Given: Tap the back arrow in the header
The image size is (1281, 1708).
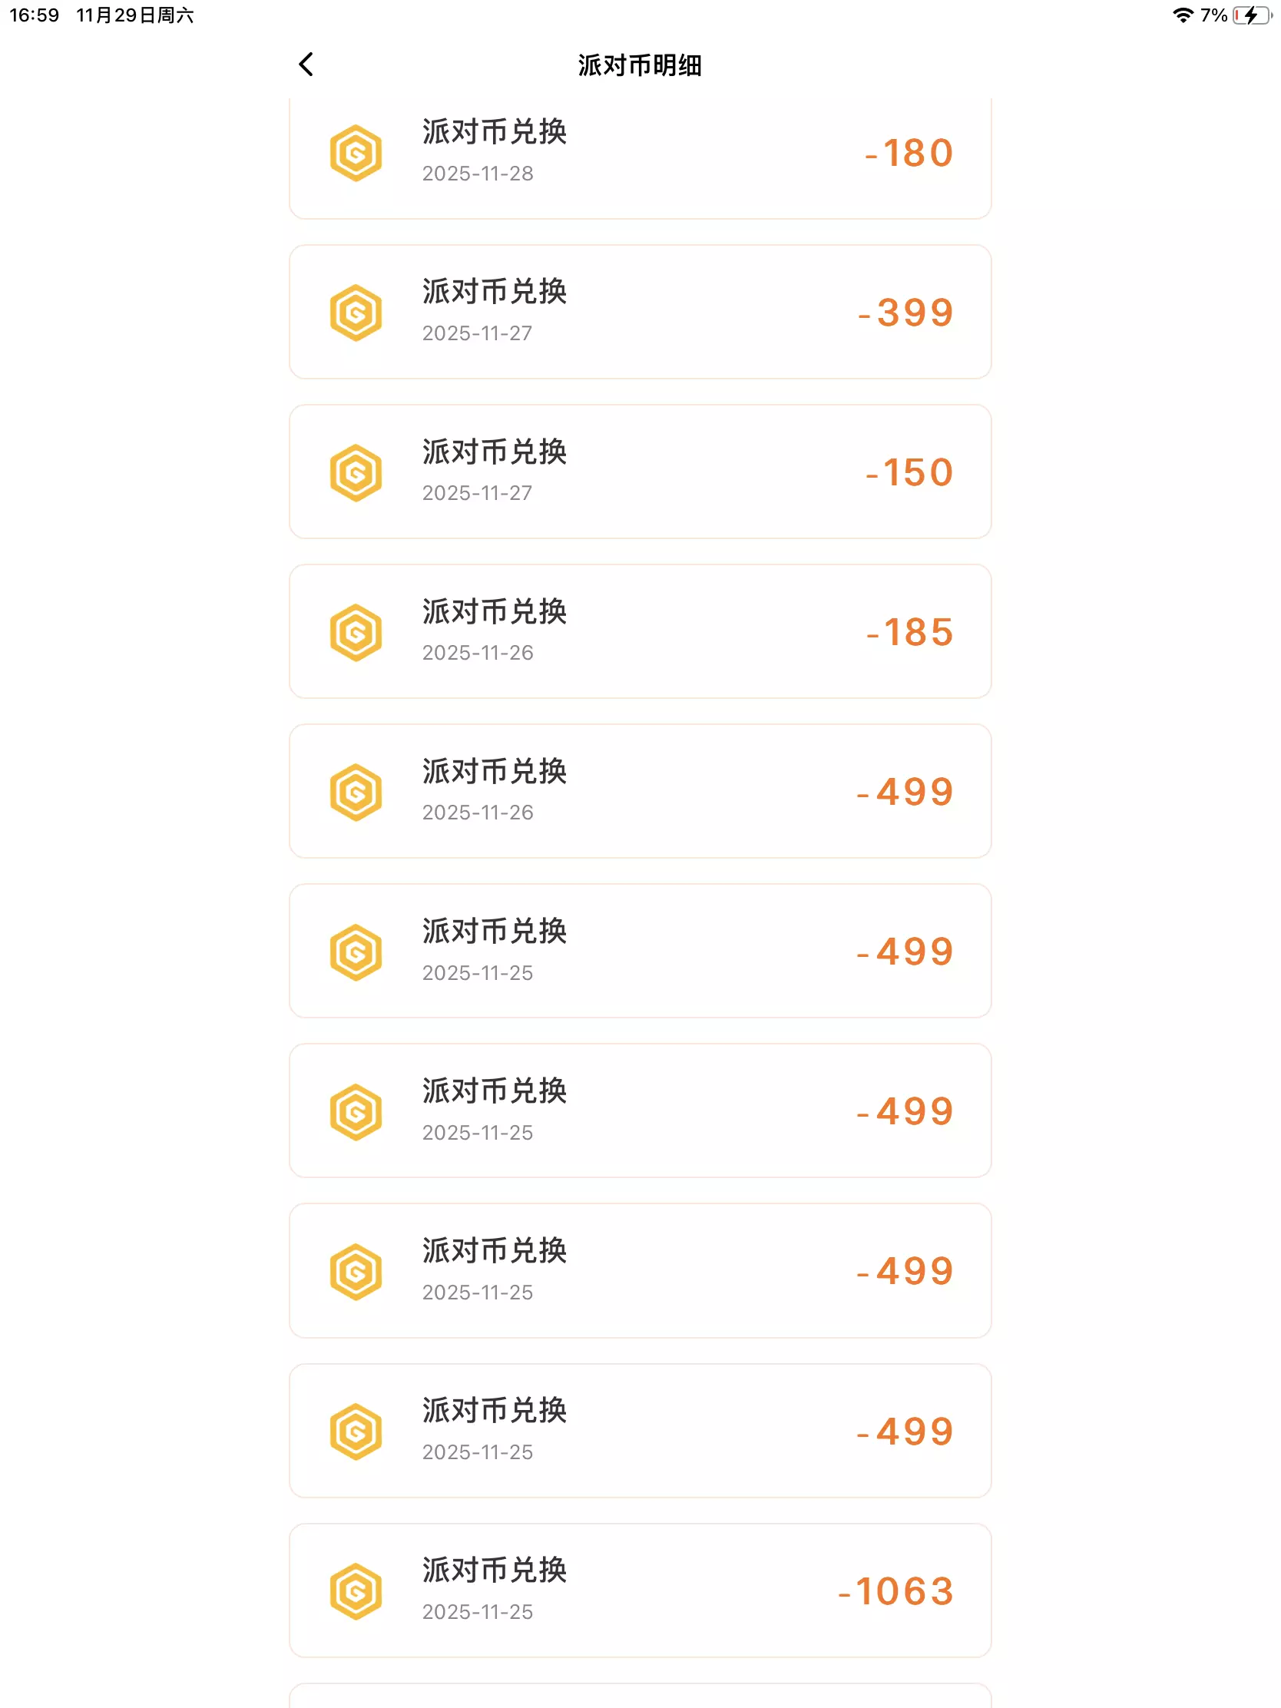Looking at the screenshot, I should [306, 65].
